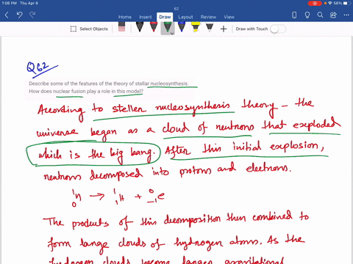The width and height of the screenshot is (353, 264).
Task: Click Select Objects button
Action: click(89, 29)
